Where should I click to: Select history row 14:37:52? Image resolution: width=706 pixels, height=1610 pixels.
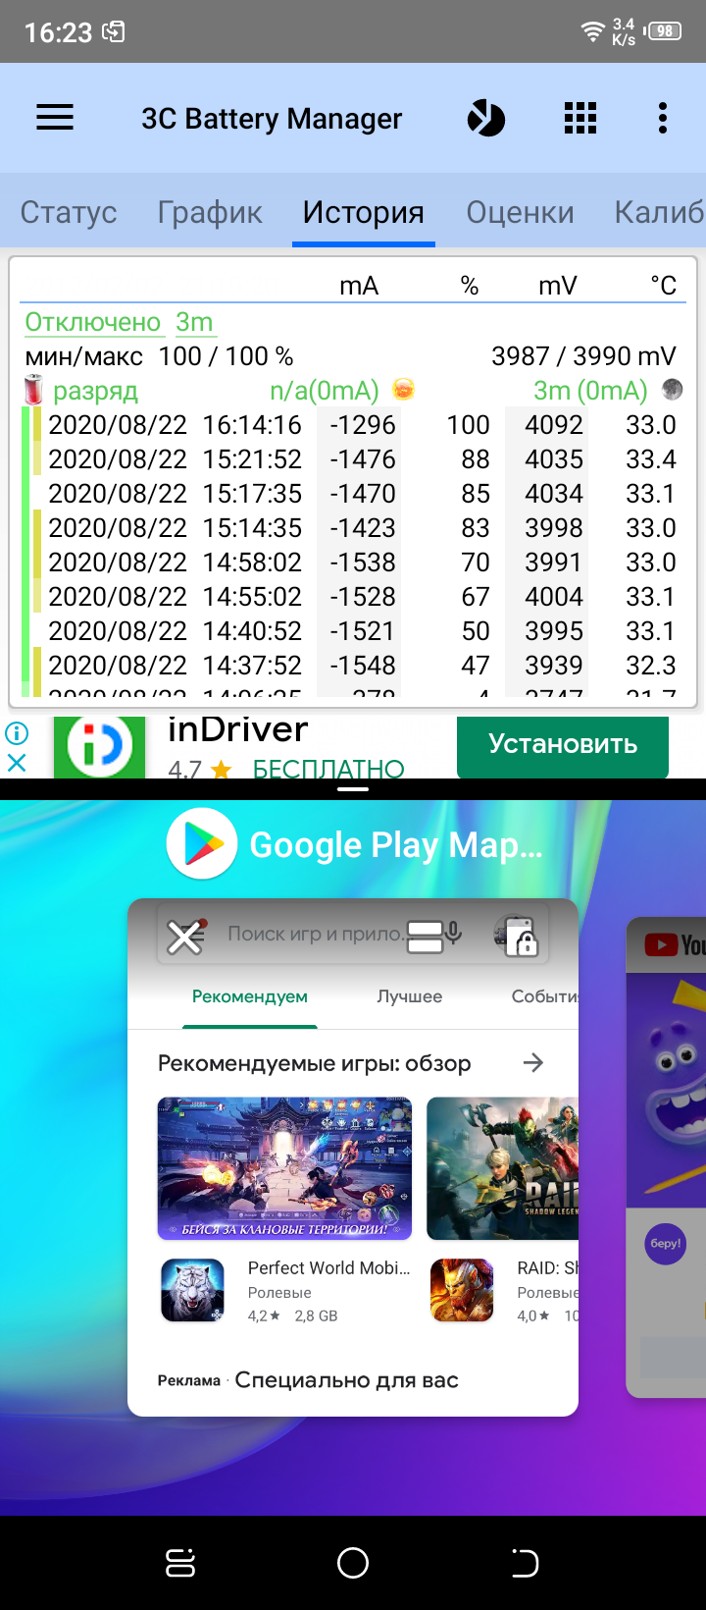[353, 666]
